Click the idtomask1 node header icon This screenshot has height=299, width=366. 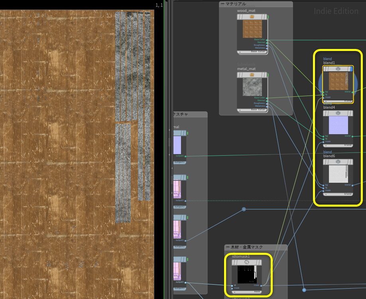coord(246,262)
